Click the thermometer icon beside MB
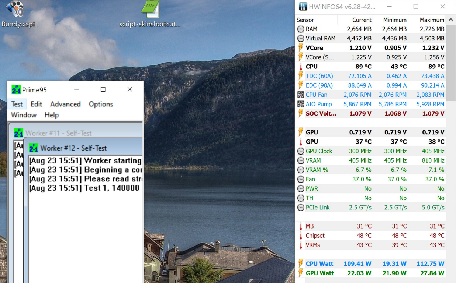The height and width of the screenshot is (283, 456). tap(301, 226)
